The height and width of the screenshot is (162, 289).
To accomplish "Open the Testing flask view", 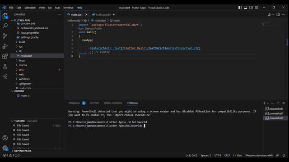I will coord(5,66).
